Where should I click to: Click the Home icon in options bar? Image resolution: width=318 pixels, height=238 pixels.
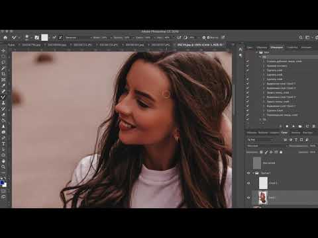5,38
